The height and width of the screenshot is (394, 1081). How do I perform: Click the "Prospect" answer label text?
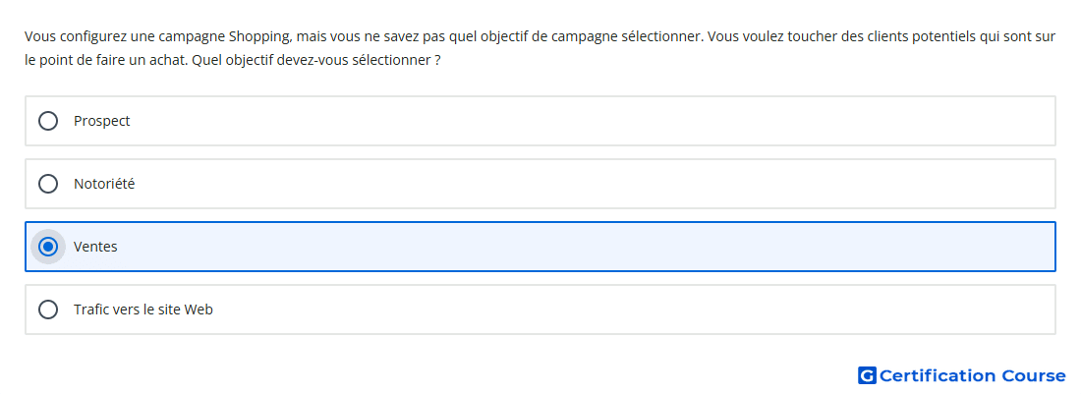(102, 121)
